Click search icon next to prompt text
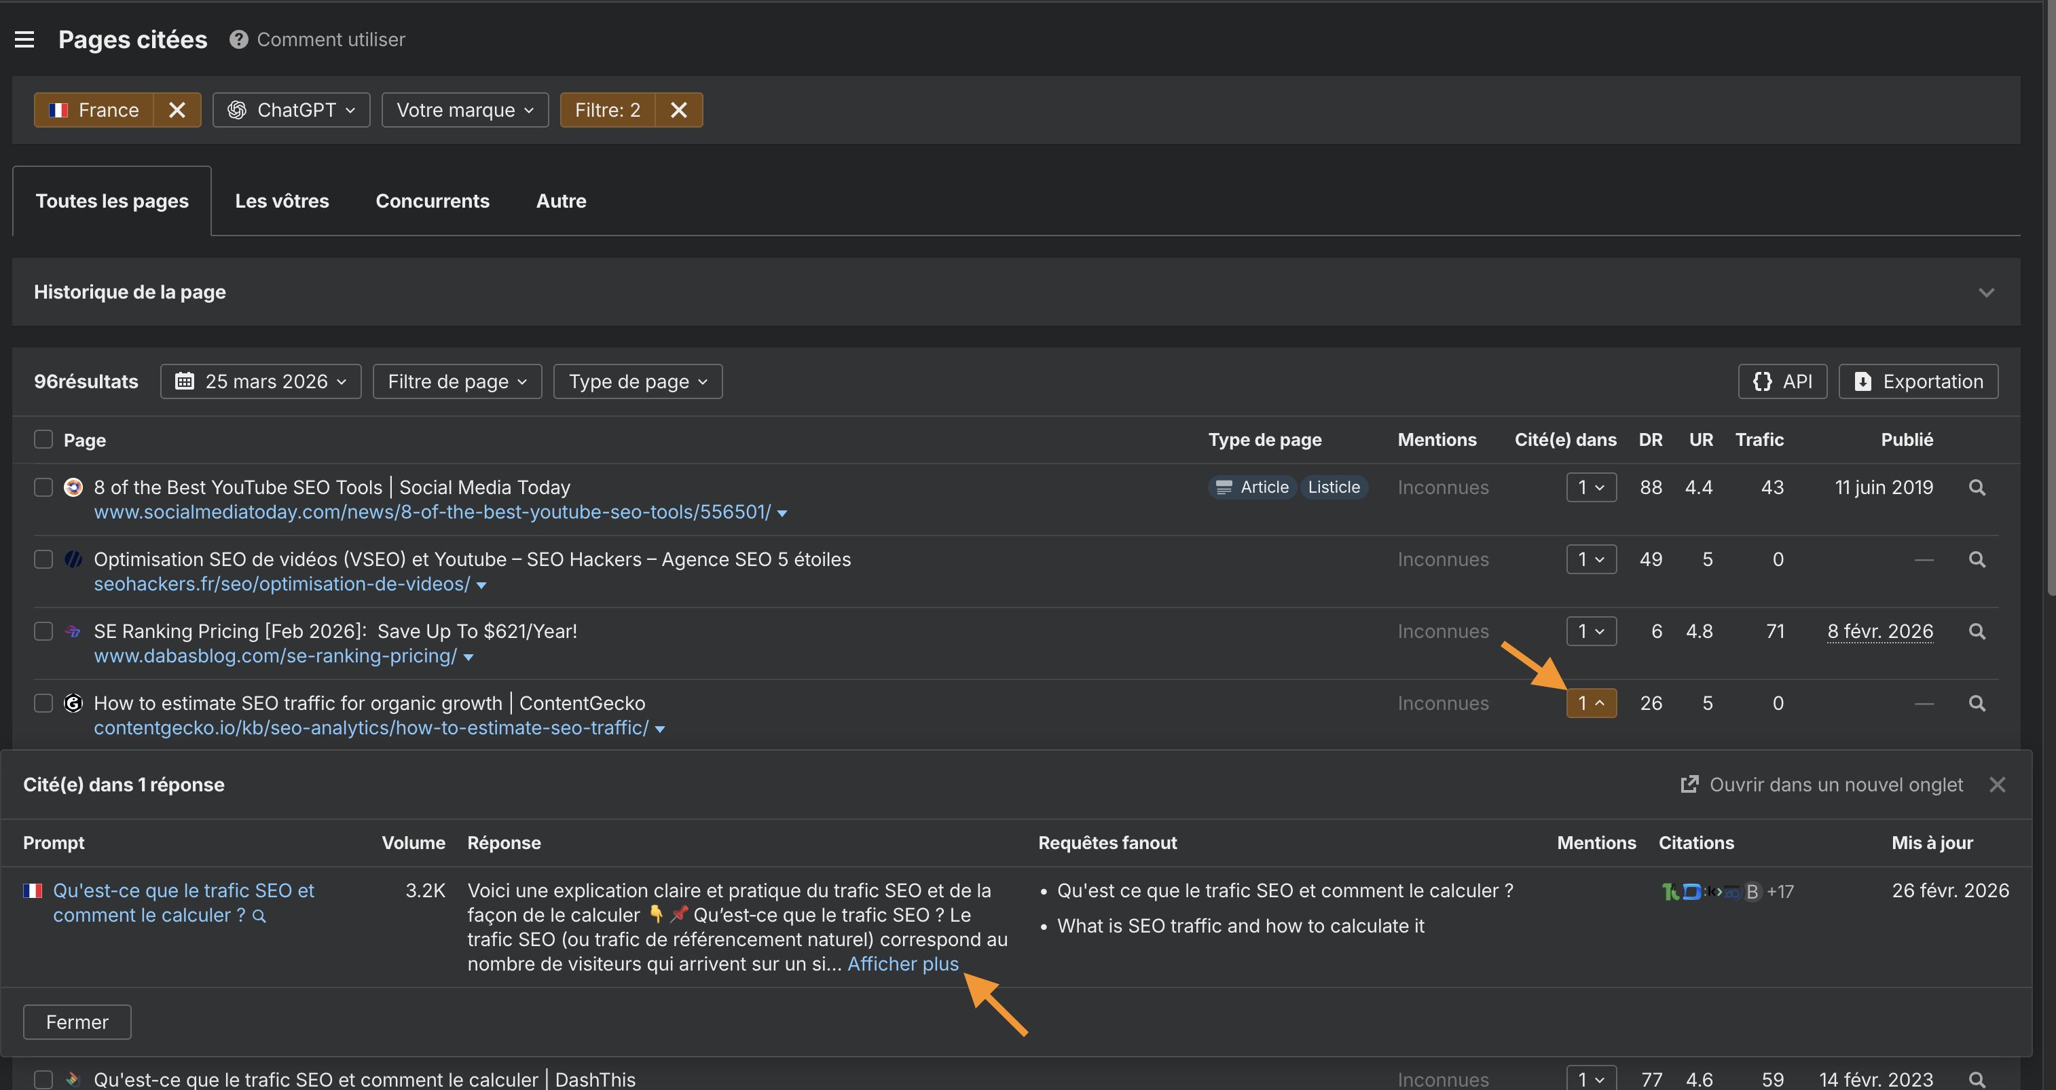The image size is (2056, 1090). 259,916
